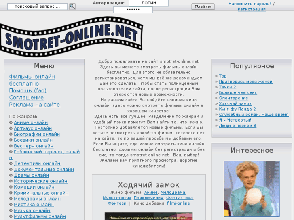Open the Мультфильм genre tag
This screenshot has width=294, height=220.
coord(117,198)
